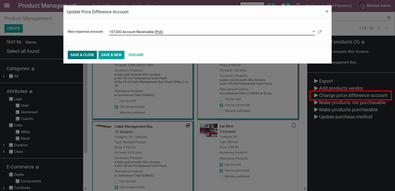Clear selected products icon
Viewport: 395px width, 191px height.
pos(363,42)
